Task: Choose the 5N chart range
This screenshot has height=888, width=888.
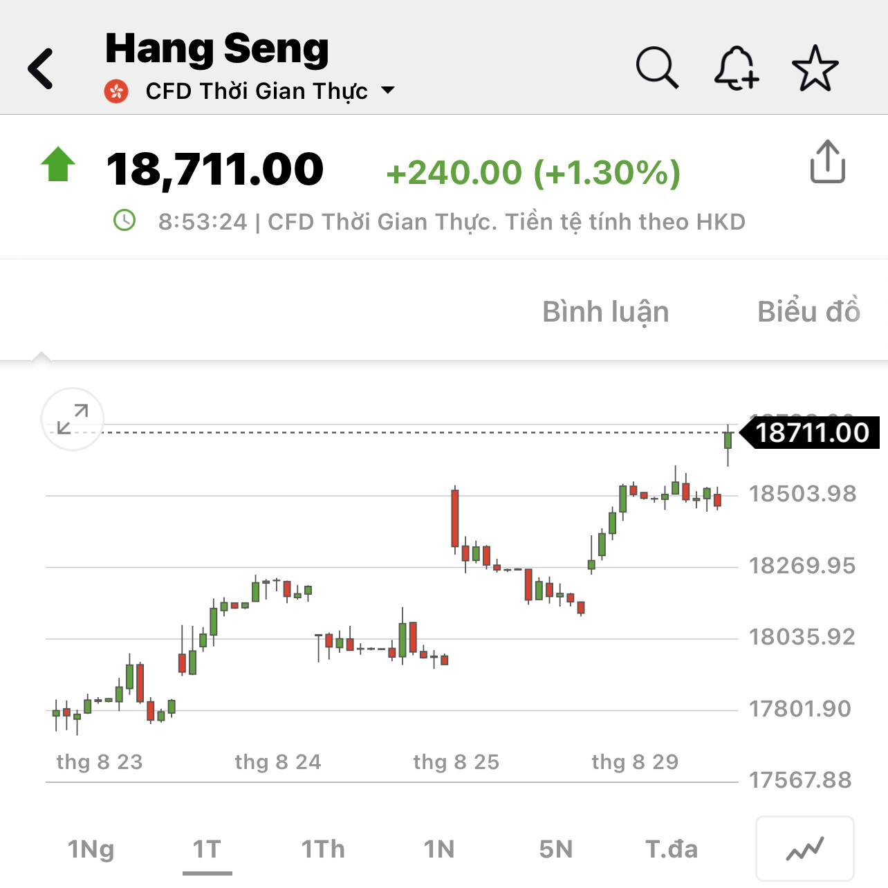Action: point(555,849)
